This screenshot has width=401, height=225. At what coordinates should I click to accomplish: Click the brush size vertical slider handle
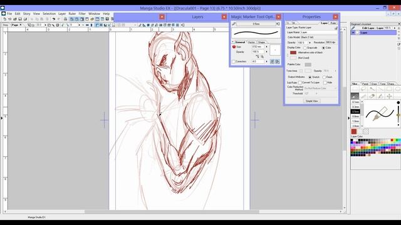click(x=398, y=115)
